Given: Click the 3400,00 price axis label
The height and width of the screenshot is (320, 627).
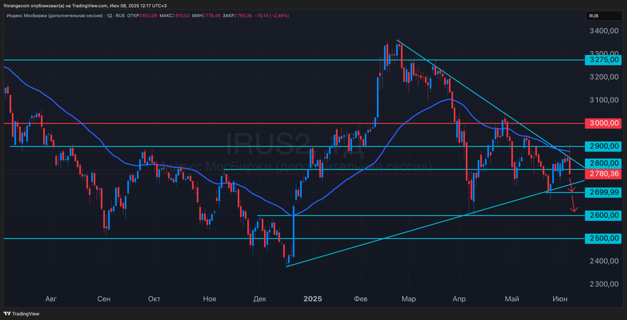Looking at the screenshot, I should (x=604, y=31).
